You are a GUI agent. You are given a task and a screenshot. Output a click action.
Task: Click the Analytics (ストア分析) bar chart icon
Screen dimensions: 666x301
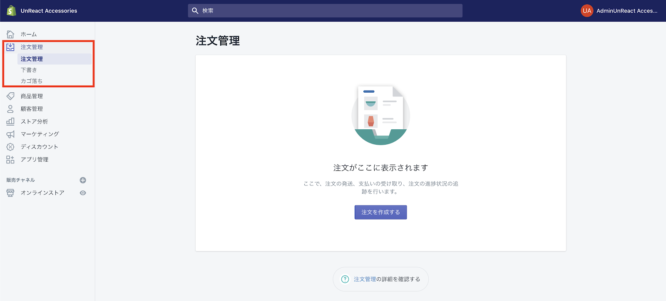[x=10, y=121]
